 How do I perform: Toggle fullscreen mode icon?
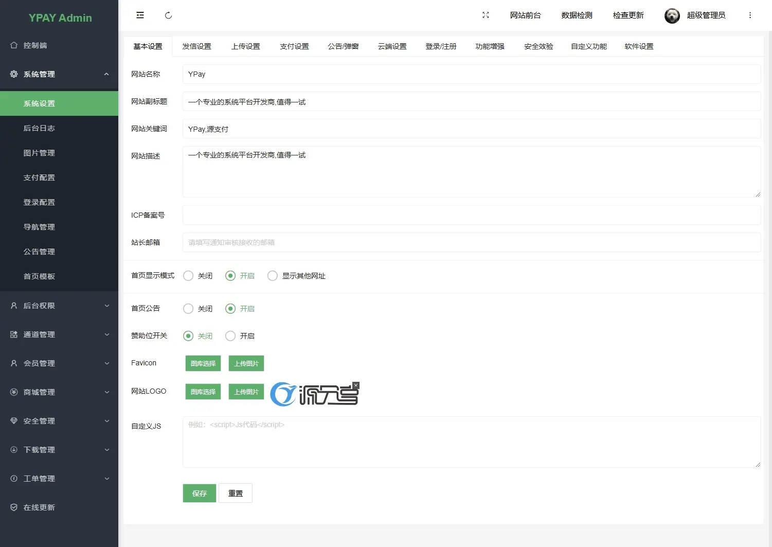click(x=486, y=15)
